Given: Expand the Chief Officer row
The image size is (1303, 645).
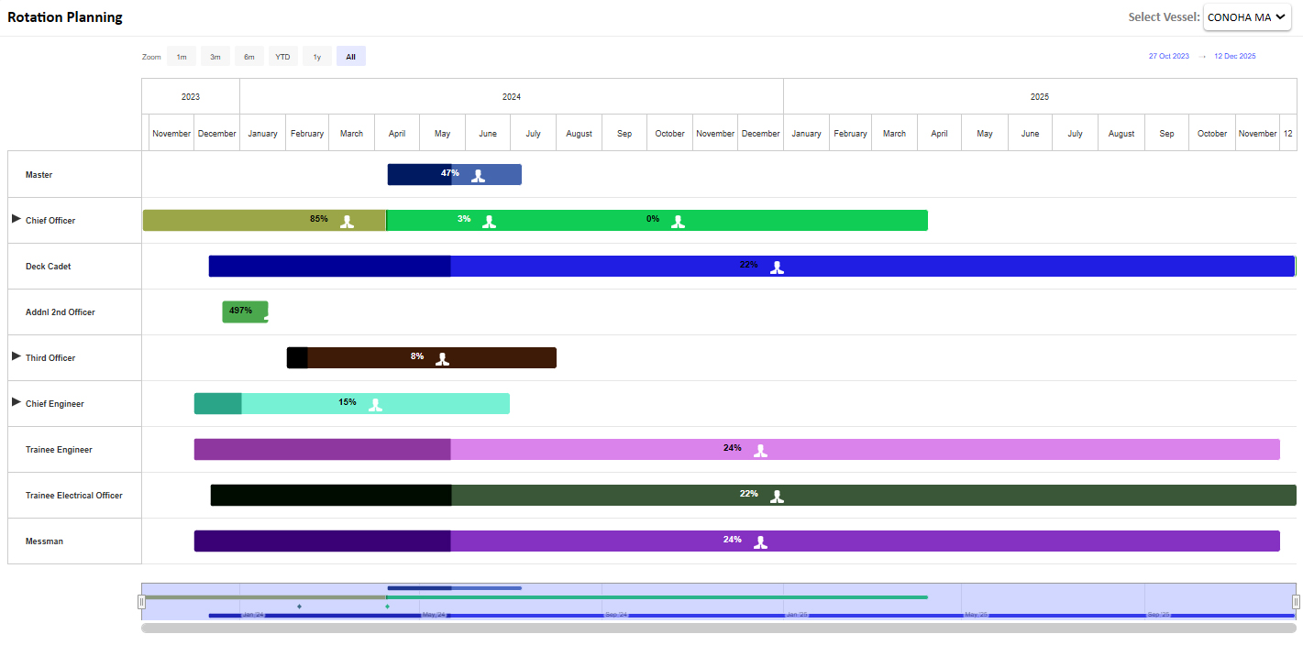Looking at the screenshot, I should [x=16, y=219].
